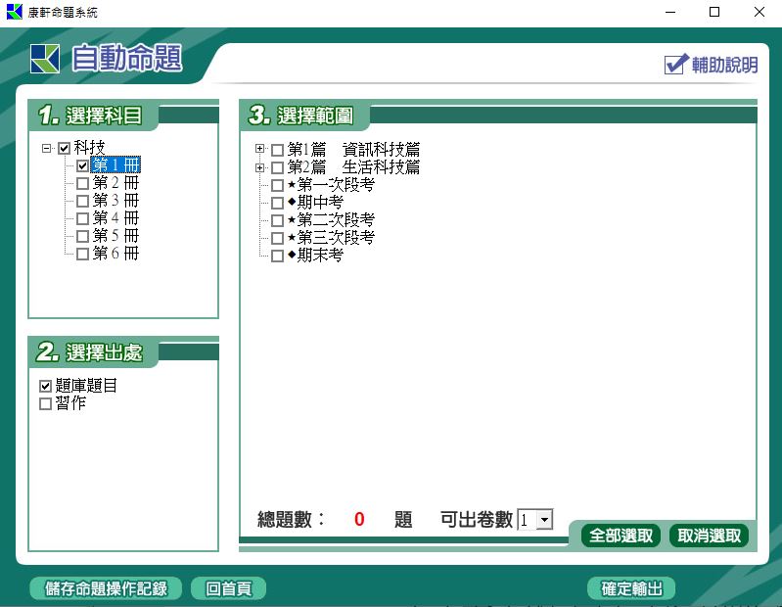Tick the 第 6 冊 checkbox
This screenshot has width=782, height=607.
point(82,254)
